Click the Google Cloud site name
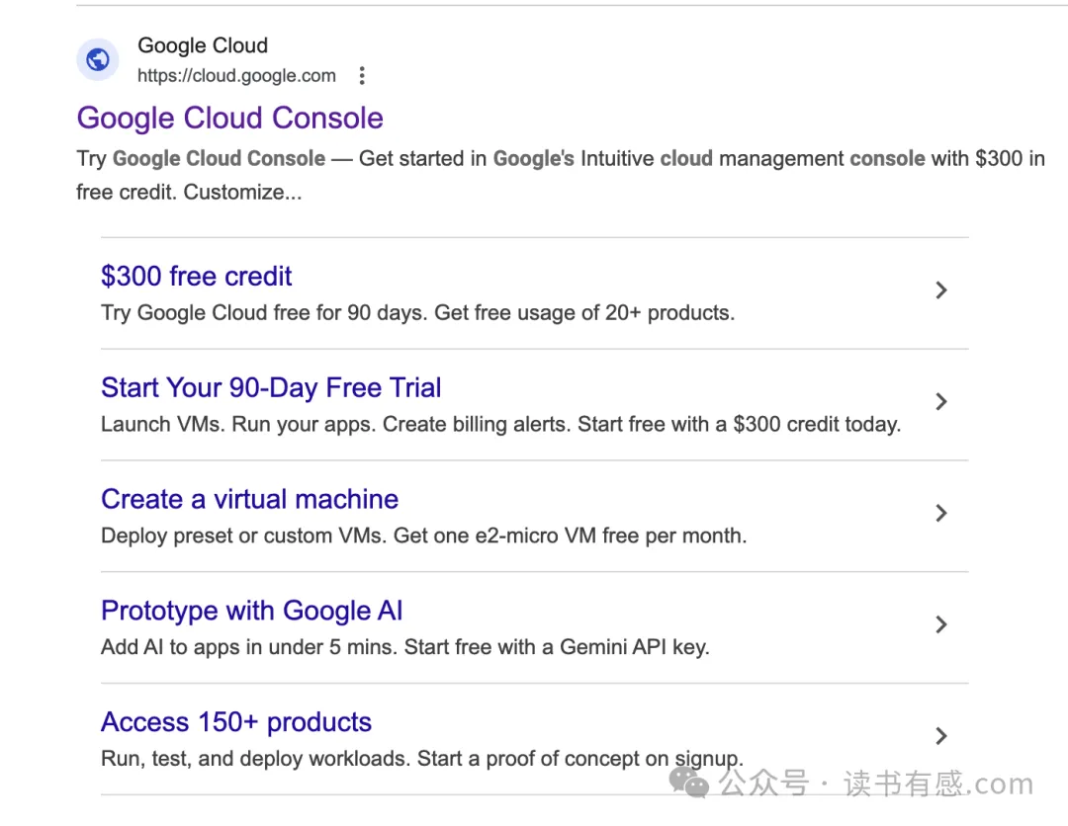This screenshot has height=826, width=1068. [203, 45]
